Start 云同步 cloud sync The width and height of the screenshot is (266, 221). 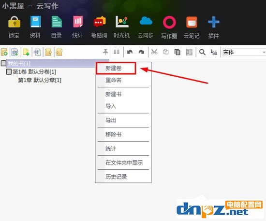point(146,21)
